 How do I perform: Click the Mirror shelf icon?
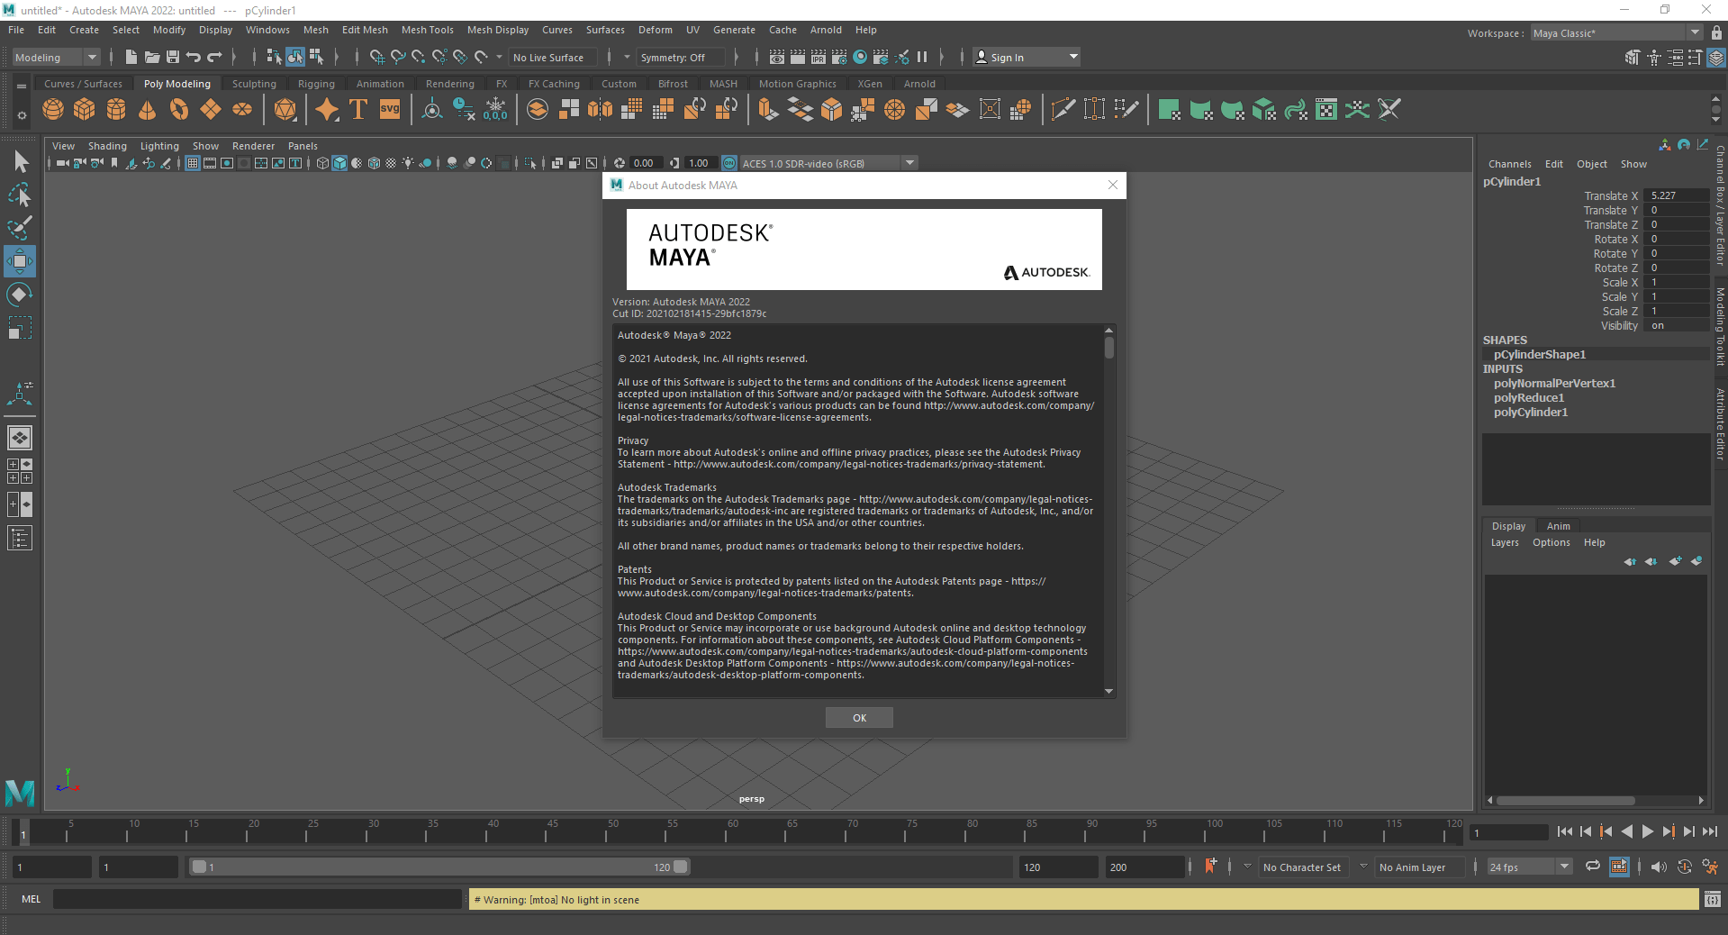[x=600, y=110]
